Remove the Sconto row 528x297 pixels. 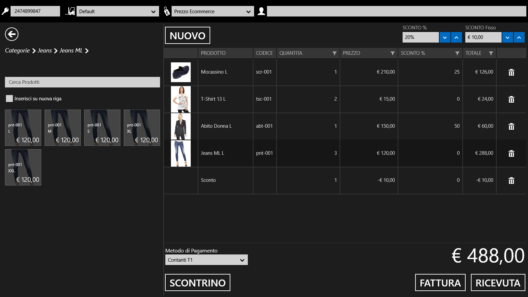pos(511,181)
